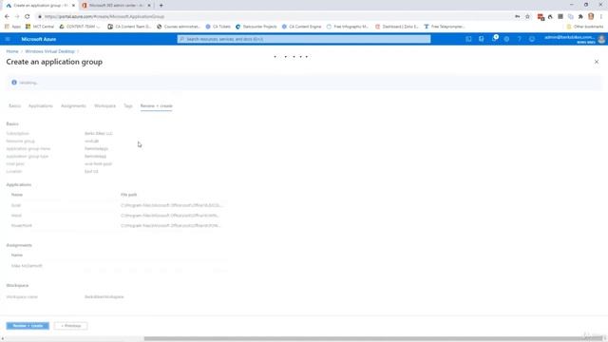
Task: Close the Create an application group tab
Action: pyautogui.click(x=73, y=6)
